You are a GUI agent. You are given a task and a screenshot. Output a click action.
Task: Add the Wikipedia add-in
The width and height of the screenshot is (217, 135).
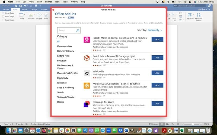pyautogui.click(x=157, y=73)
